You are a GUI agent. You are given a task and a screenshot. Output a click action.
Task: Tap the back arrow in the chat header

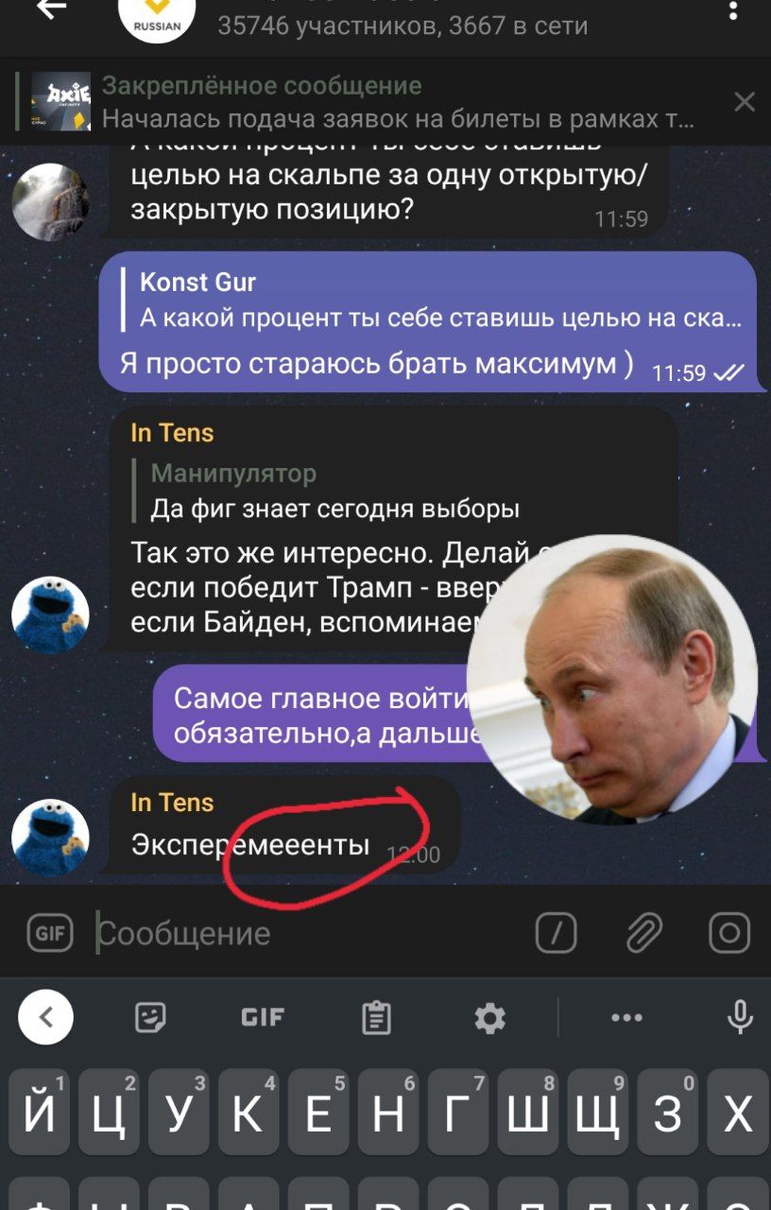(x=52, y=9)
